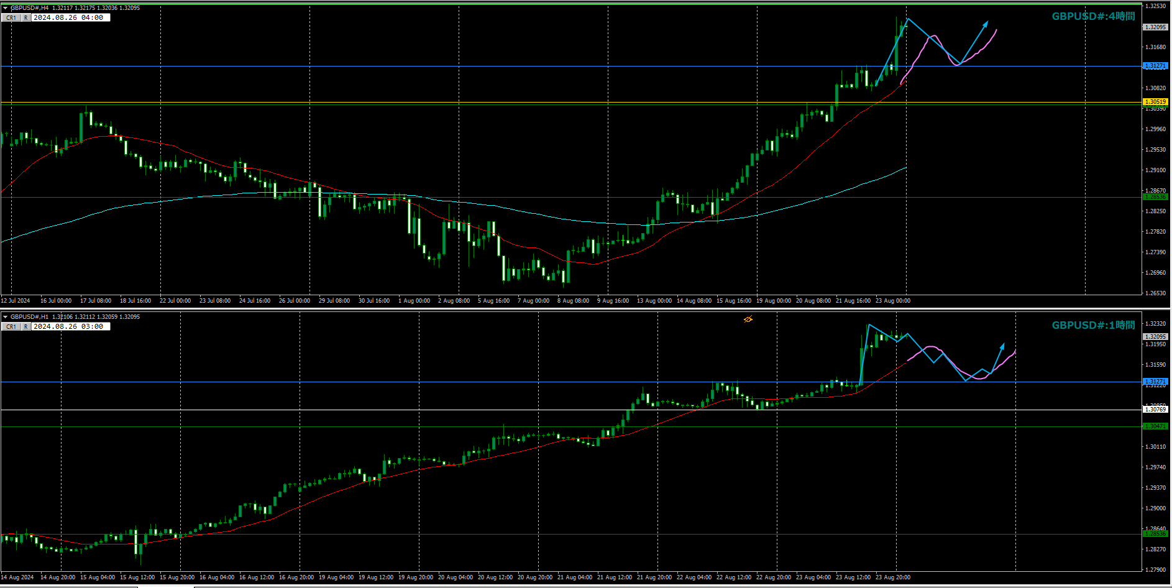
Task: Click the H1 chart date field 2024.08.26 03:00
Action: click(x=70, y=327)
